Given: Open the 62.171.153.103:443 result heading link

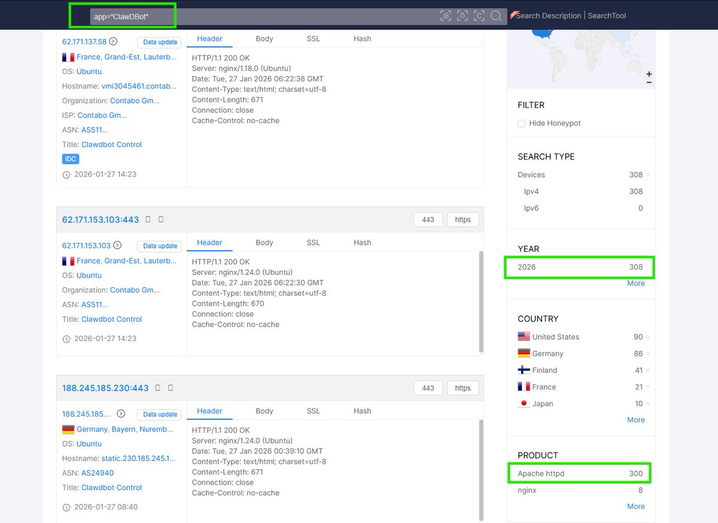Looking at the screenshot, I should (101, 220).
